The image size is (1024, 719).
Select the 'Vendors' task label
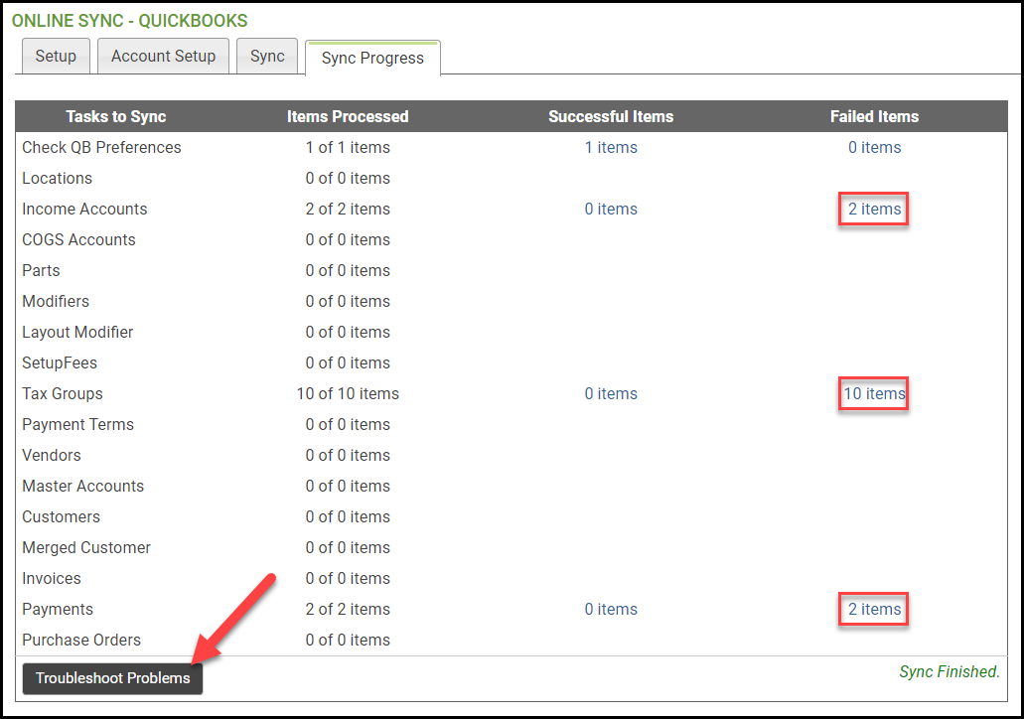[x=51, y=455]
